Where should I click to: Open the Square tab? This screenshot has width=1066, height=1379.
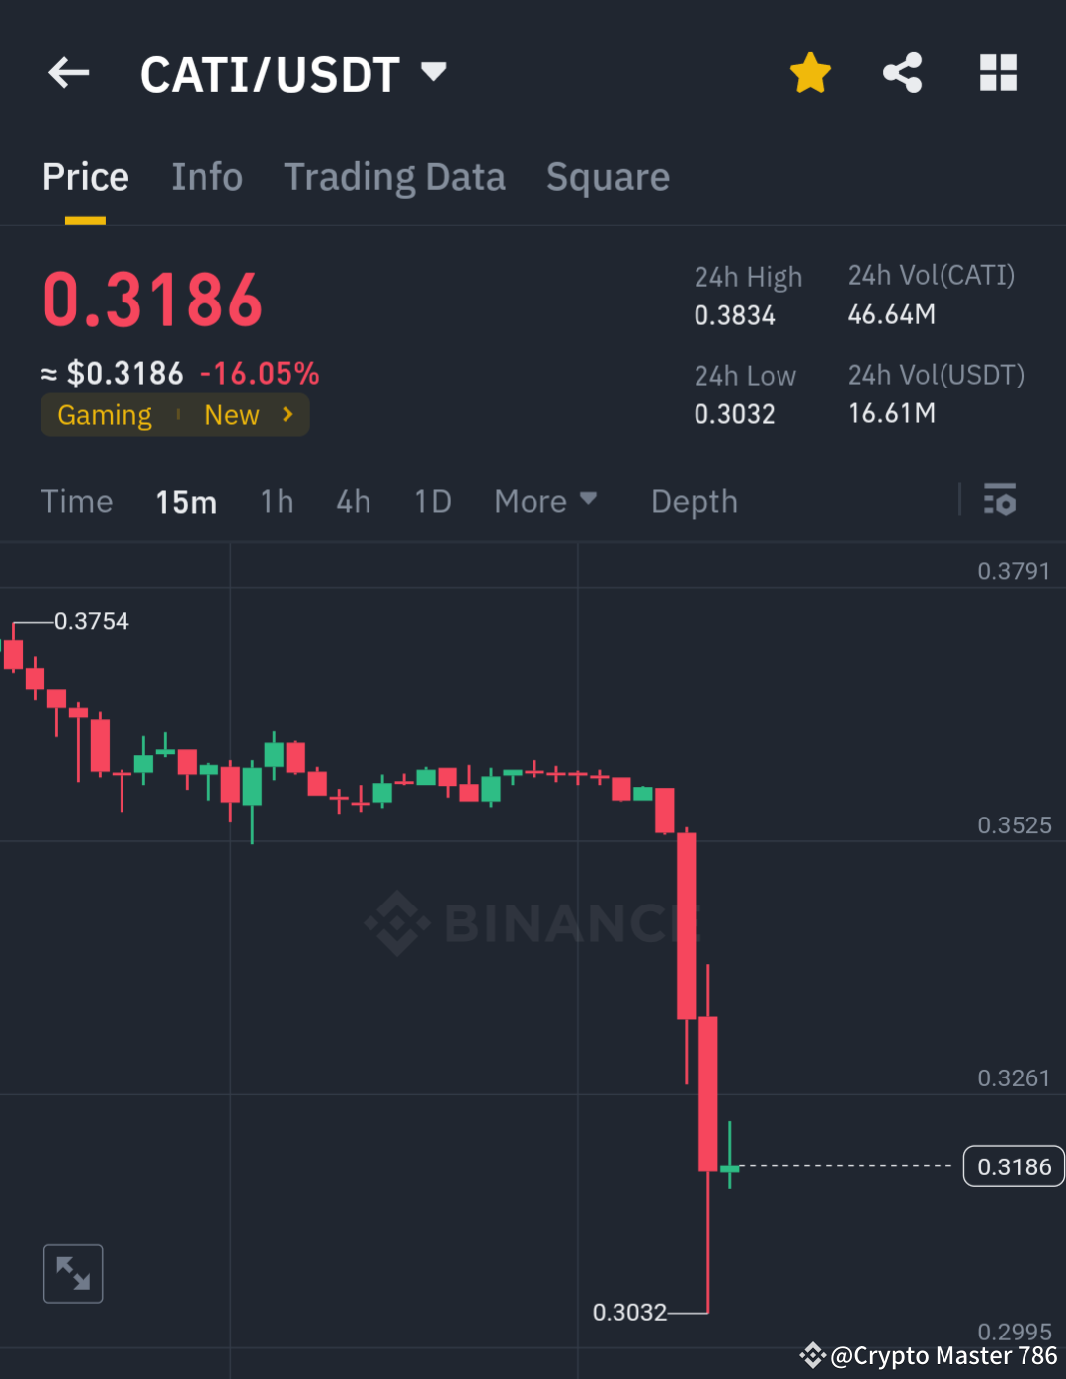tap(608, 176)
